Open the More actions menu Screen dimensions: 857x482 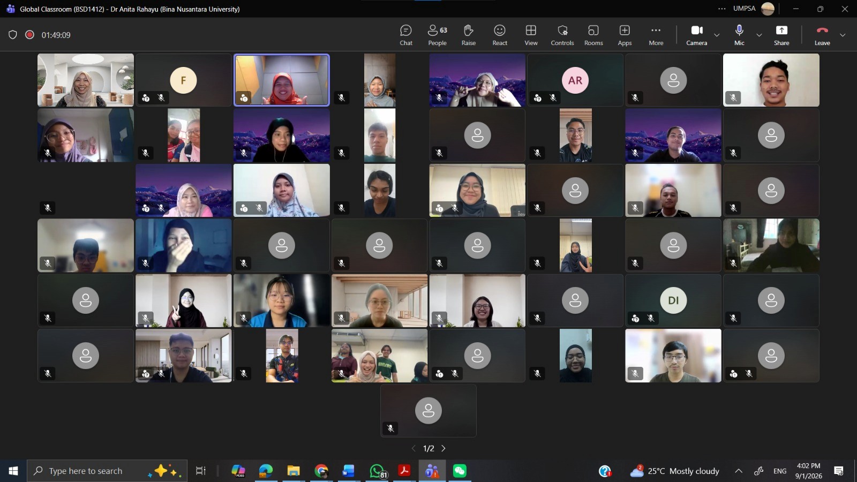(x=656, y=35)
